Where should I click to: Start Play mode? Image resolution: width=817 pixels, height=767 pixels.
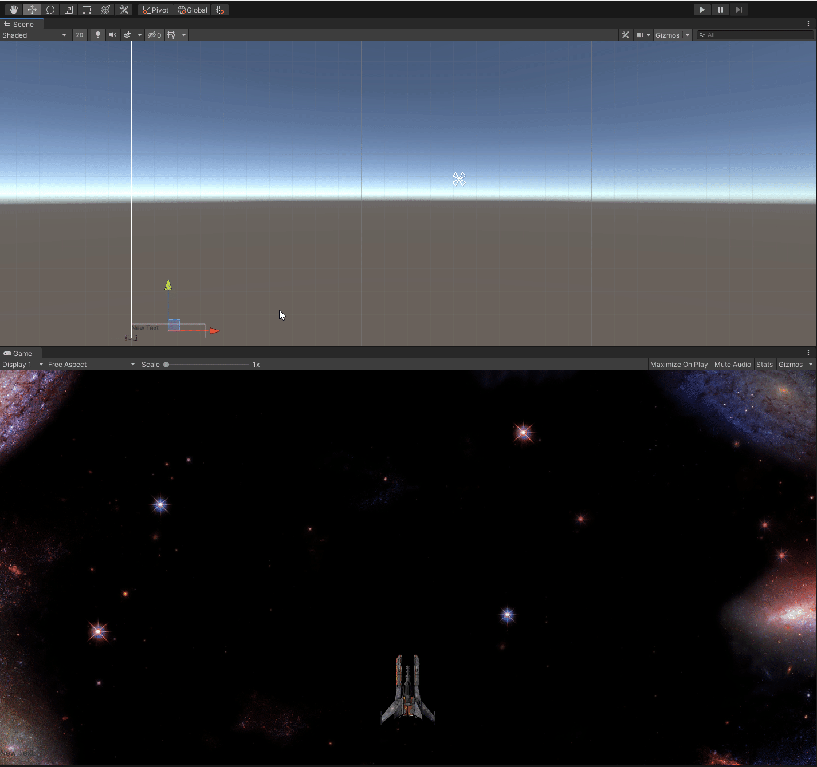click(x=702, y=10)
